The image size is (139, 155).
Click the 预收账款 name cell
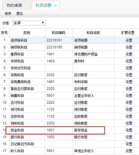click(x=94, y=123)
